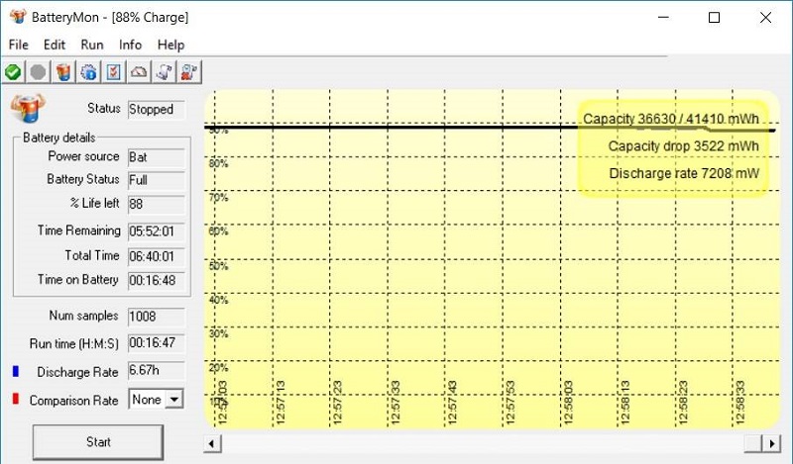Image resolution: width=793 pixels, height=464 pixels.
Task: Click the log scroll toolbar icon
Action: (x=165, y=72)
